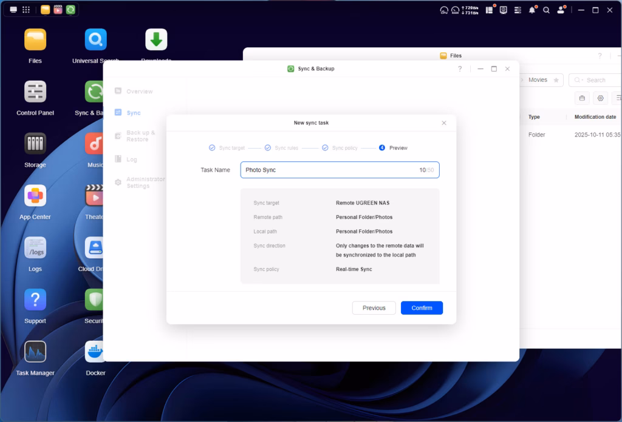Screen dimensions: 622x422
Task: Open the app grid launcher icon
Action: point(26,10)
